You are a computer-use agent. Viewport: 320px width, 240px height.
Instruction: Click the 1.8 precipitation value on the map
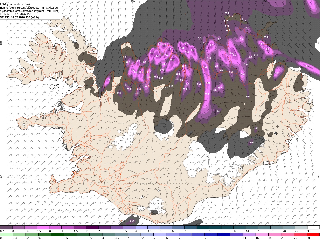[x=169, y=50]
